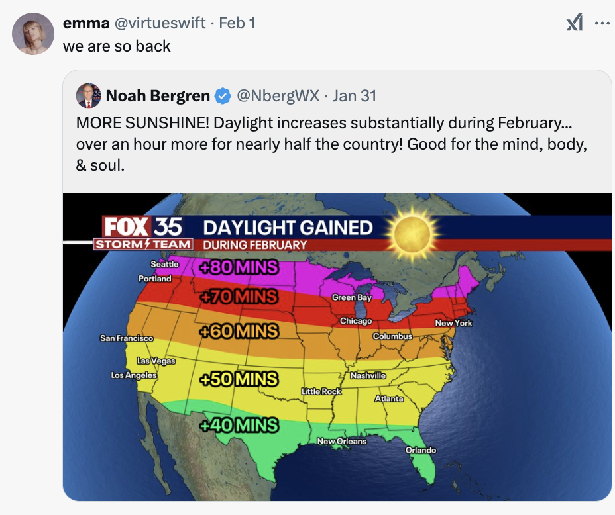
Task: Open emma's profile avatar
Action: point(33,34)
